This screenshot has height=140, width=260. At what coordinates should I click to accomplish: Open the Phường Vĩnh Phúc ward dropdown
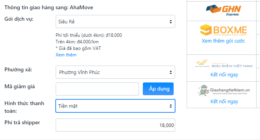[x=115, y=72]
